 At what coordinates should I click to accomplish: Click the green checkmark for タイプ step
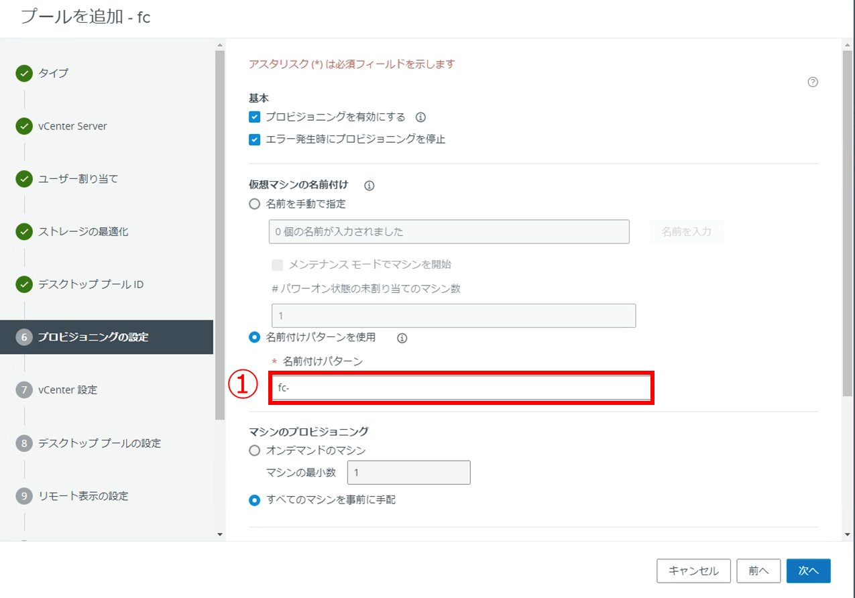click(24, 73)
